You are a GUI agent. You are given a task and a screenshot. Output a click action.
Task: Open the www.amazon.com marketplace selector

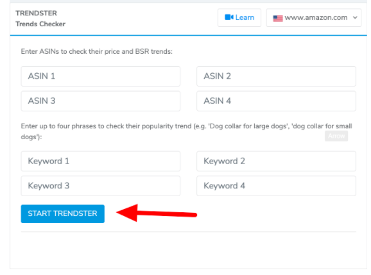tap(314, 18)
